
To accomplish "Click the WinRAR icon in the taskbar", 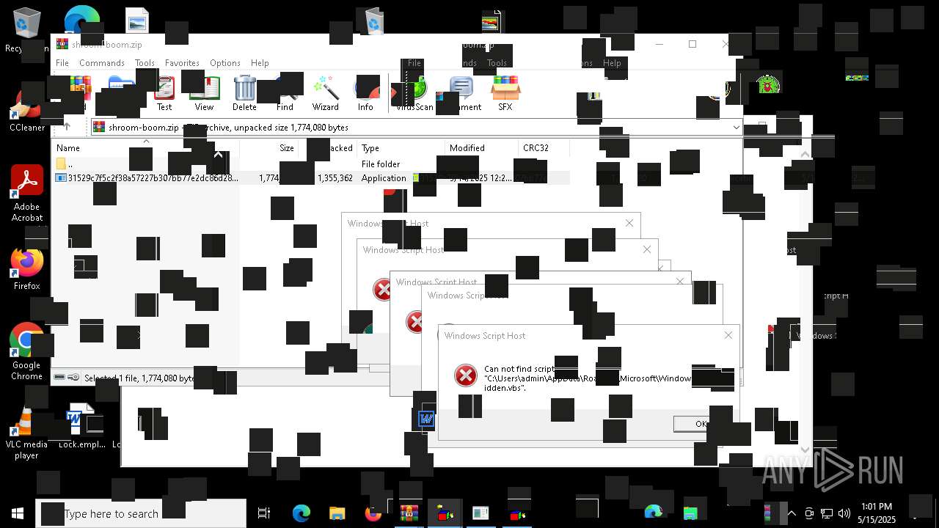I will click(x=409, y=513).
